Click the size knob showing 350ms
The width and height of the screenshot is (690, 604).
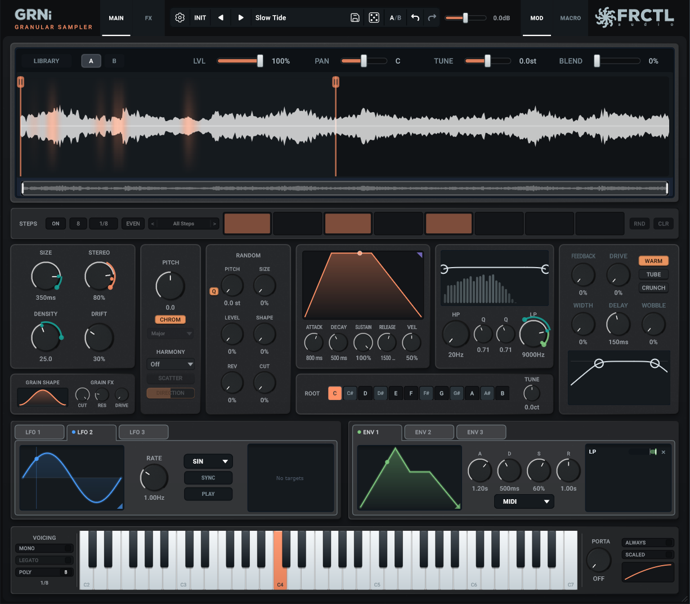(x=46, y=277)
